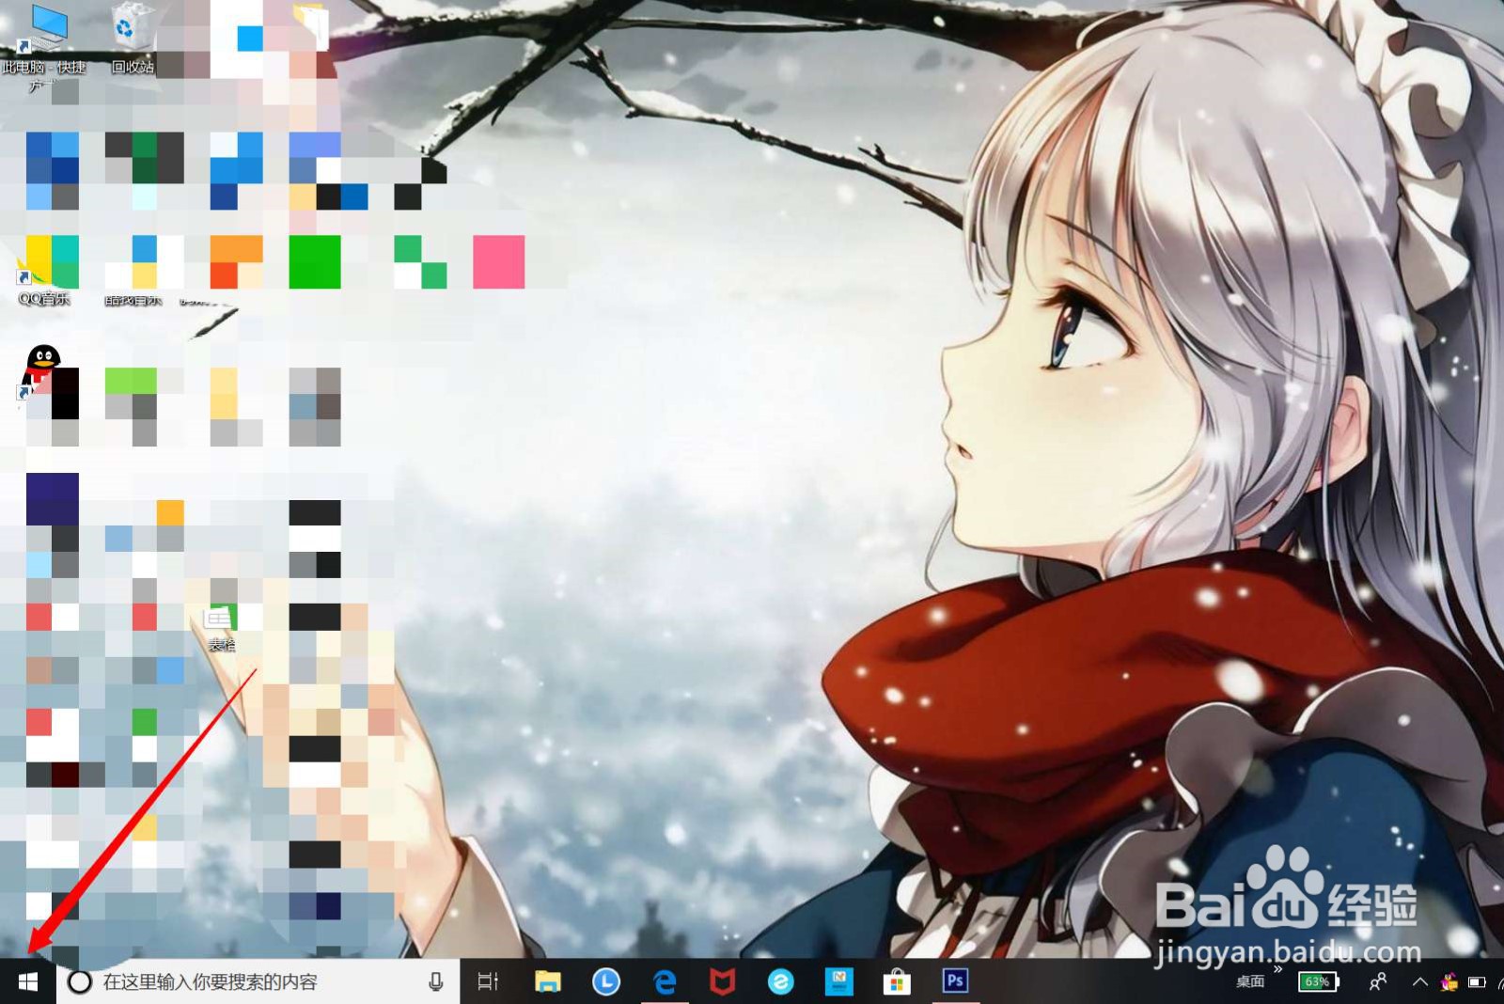Viewport: 1504px width, 1004px height.
Task: Open the light-blue e browser icon
Action: pos(780,982)
